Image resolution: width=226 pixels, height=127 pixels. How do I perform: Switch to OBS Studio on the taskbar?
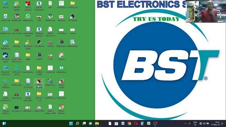pos(155,123)
